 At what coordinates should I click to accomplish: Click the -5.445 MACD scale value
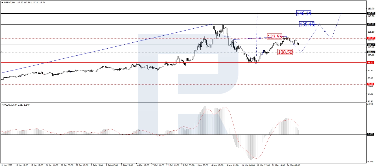tap(370, 161)
